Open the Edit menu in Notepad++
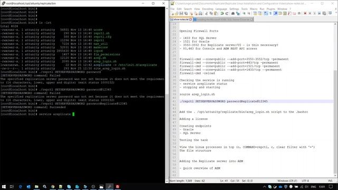Viewport: 338px width, 190px height. pos(179,9)
